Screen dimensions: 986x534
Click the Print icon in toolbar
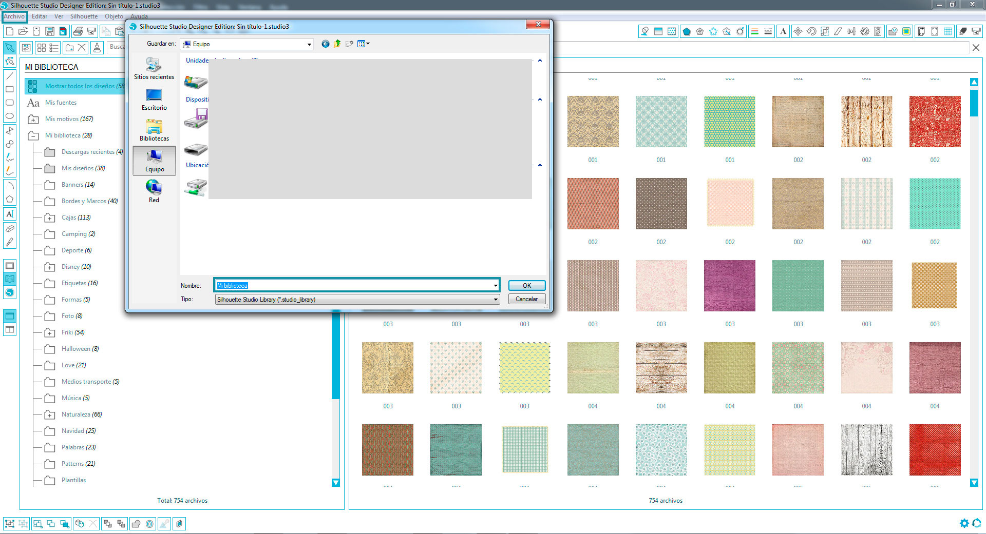78,31
